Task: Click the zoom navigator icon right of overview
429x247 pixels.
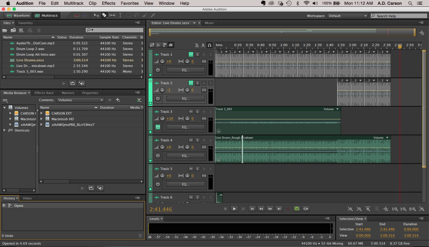Action: [422, 33]
